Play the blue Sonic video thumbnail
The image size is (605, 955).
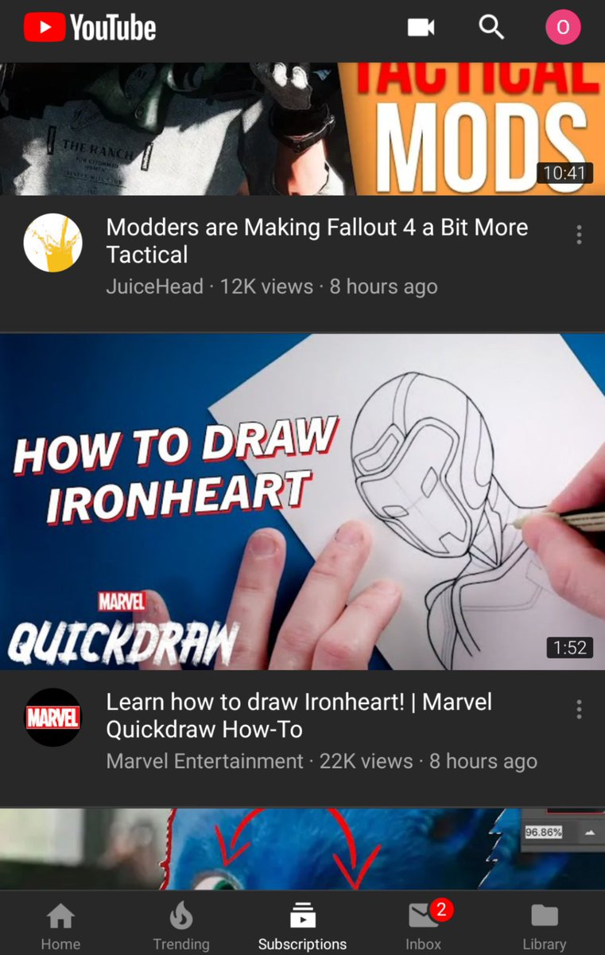coord(302,848)
